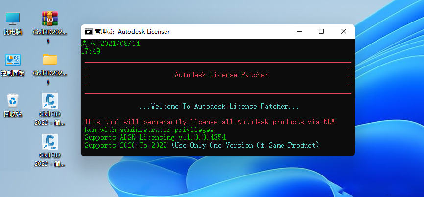This screenshot has height=197, width=424.
Task: Open the console system menu icon in title bar
Action: (x=88, y=31)
